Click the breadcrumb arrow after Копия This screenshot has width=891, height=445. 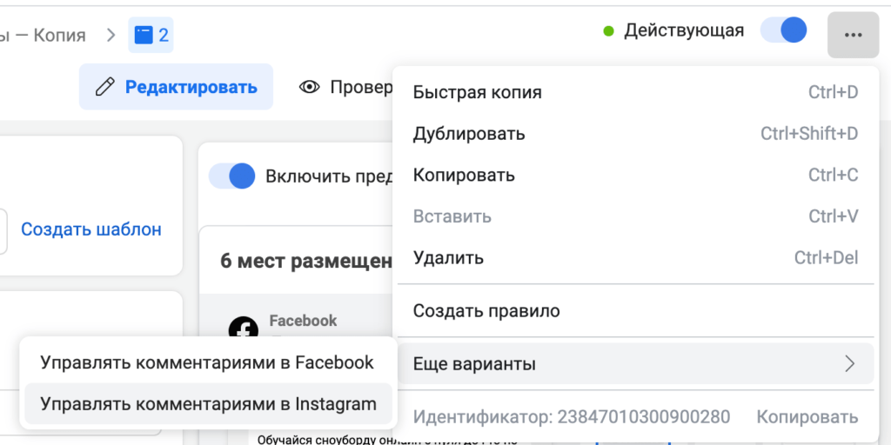tap(111, 36)
